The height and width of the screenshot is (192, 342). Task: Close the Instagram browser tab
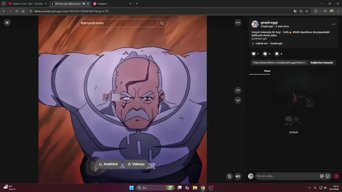130,4
